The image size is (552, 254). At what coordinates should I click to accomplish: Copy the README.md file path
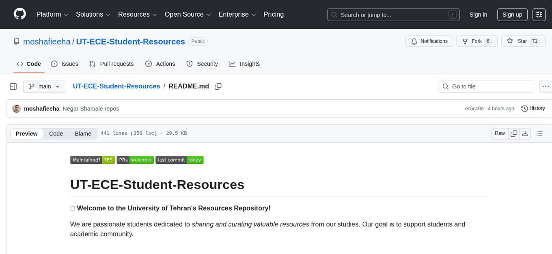pos(218,86)
